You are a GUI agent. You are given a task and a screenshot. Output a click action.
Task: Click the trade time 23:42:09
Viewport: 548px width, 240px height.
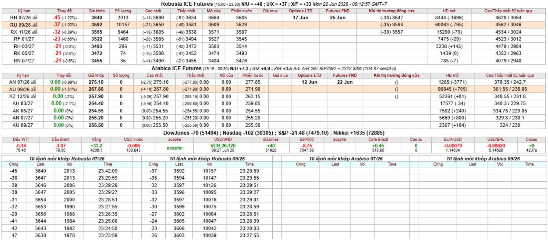(108, 171)
